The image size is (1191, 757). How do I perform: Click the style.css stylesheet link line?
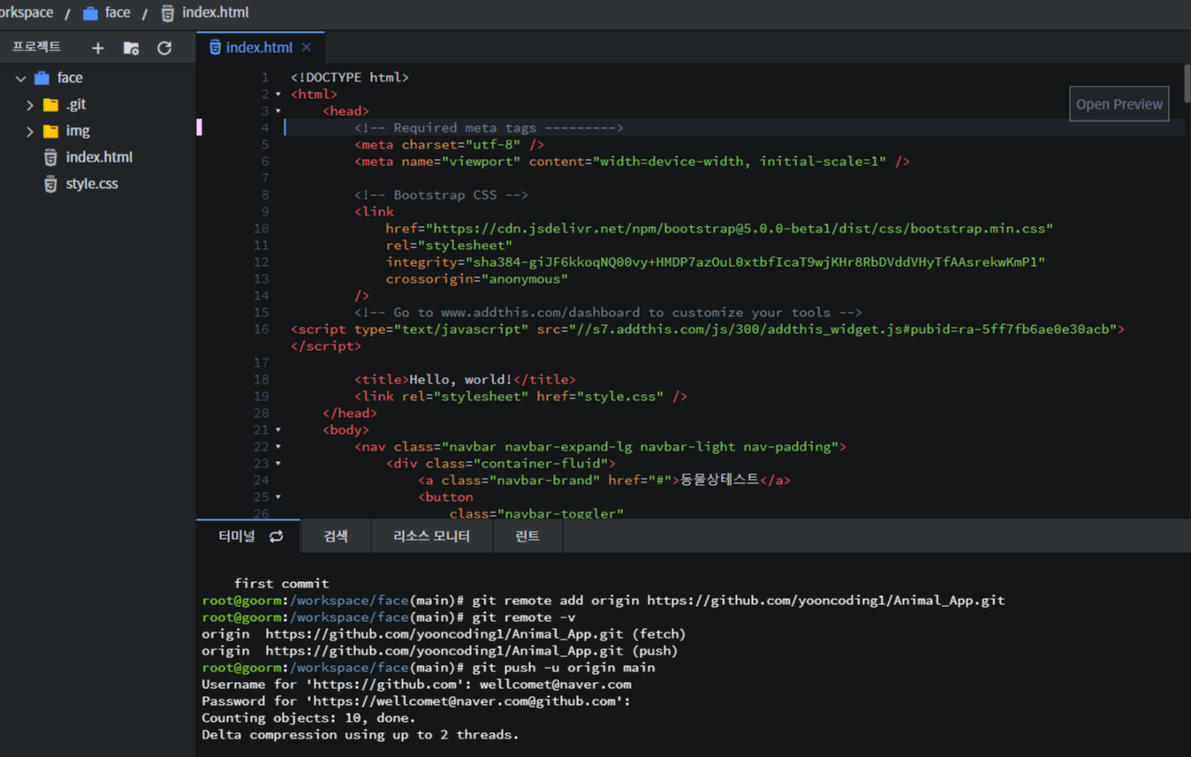pyautogui.click(x=521, y=397)
